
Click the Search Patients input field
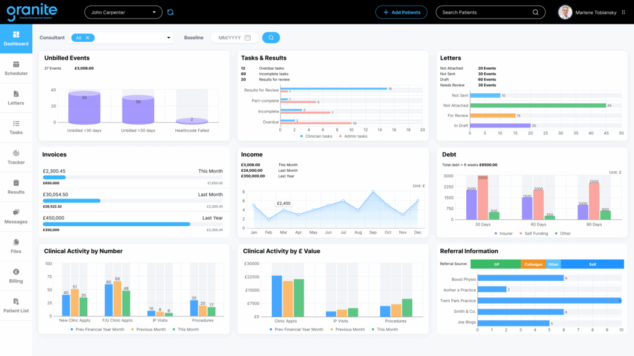pos(483,12)
